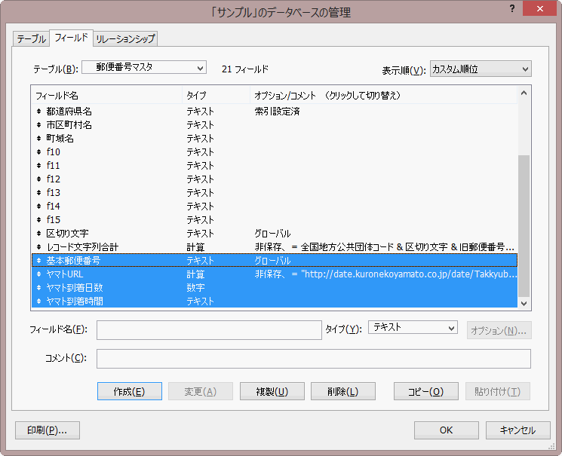
Task: Select the 市区町村名 field row
Action: coord(275,125)
